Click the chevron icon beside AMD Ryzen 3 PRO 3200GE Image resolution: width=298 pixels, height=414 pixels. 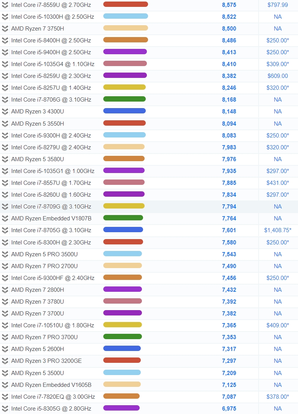point(5,361)
